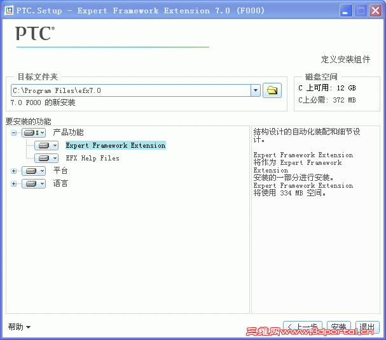Select the 产品功能 tree item
This screenshot has height=340, width=386.
pos(68,132)
